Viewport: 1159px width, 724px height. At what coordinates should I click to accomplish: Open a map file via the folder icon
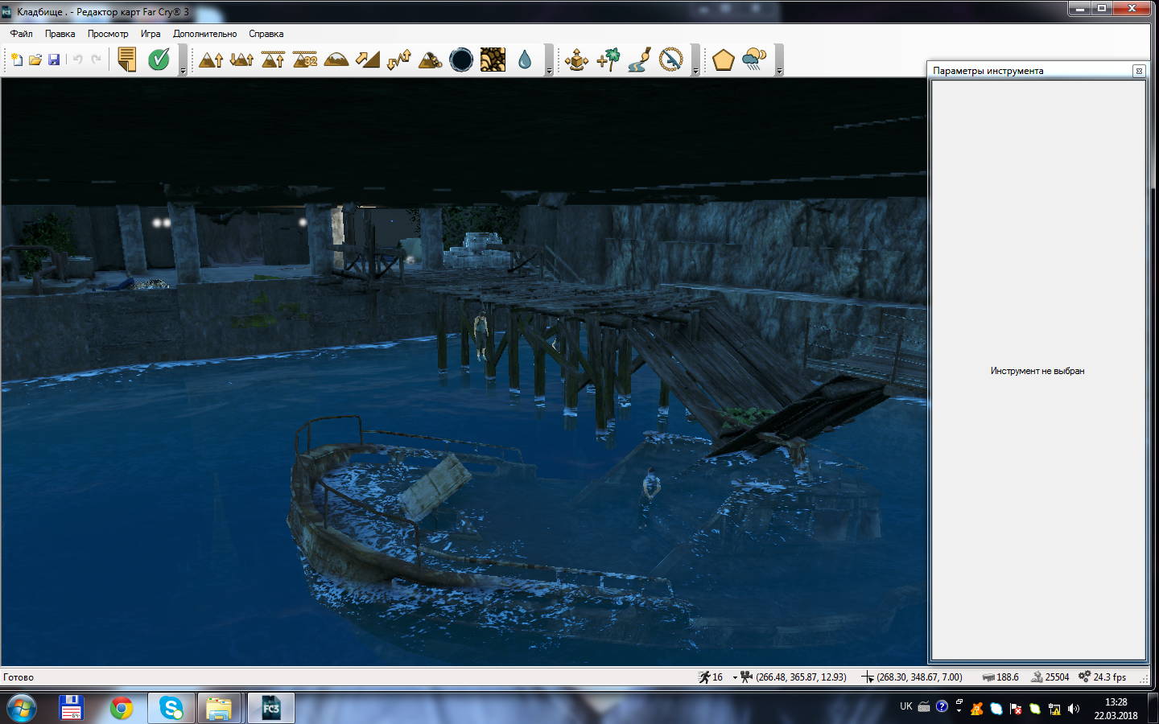(x=35, y=60)
